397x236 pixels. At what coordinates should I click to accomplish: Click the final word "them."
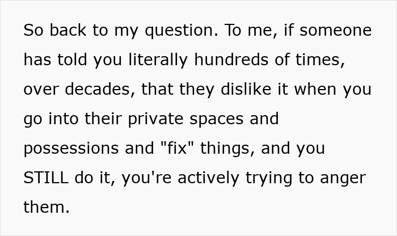[x=47, y=208]
